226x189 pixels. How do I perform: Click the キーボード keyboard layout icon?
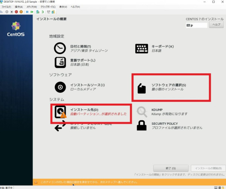click(142, 48)
